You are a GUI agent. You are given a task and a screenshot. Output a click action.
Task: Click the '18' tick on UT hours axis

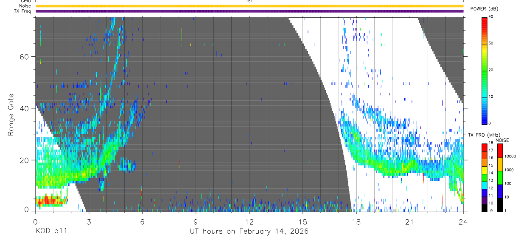[356, 221]
